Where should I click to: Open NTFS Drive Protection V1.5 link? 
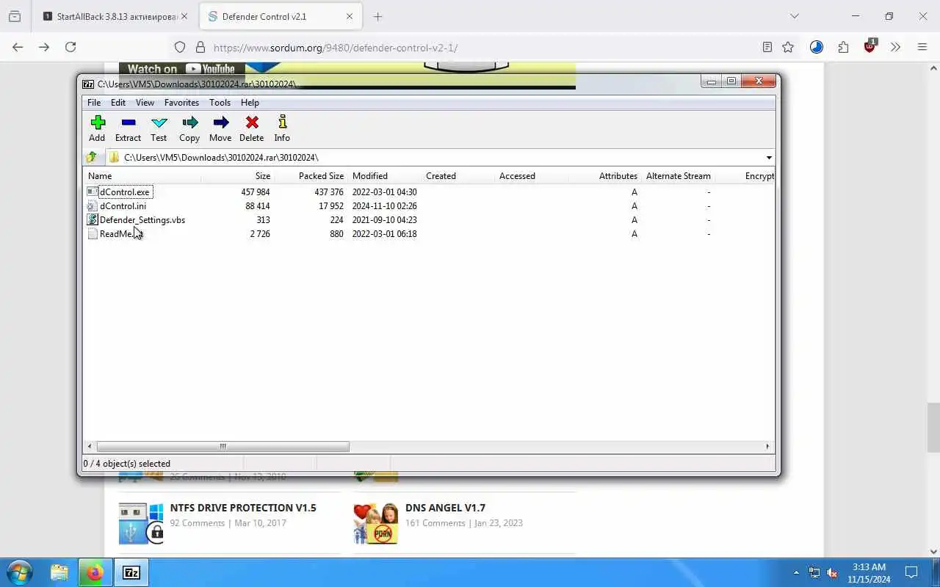243,508
